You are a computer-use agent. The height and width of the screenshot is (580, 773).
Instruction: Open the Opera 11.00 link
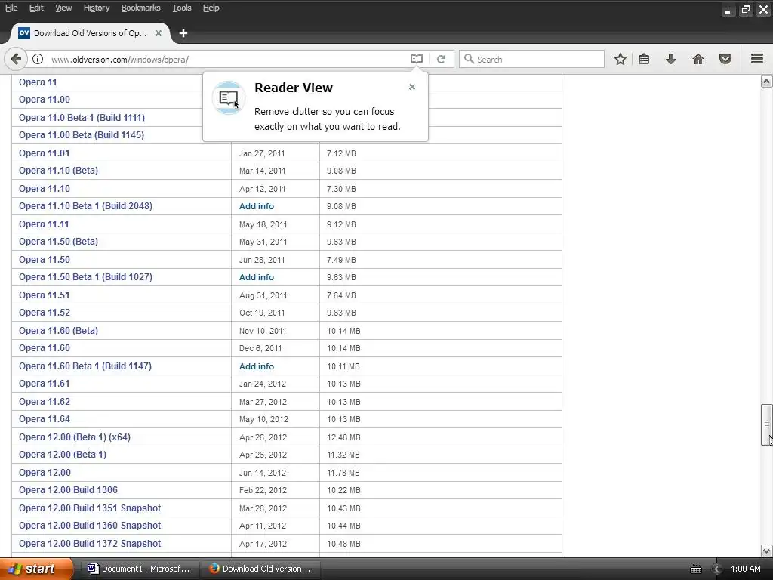pos(45,100)
